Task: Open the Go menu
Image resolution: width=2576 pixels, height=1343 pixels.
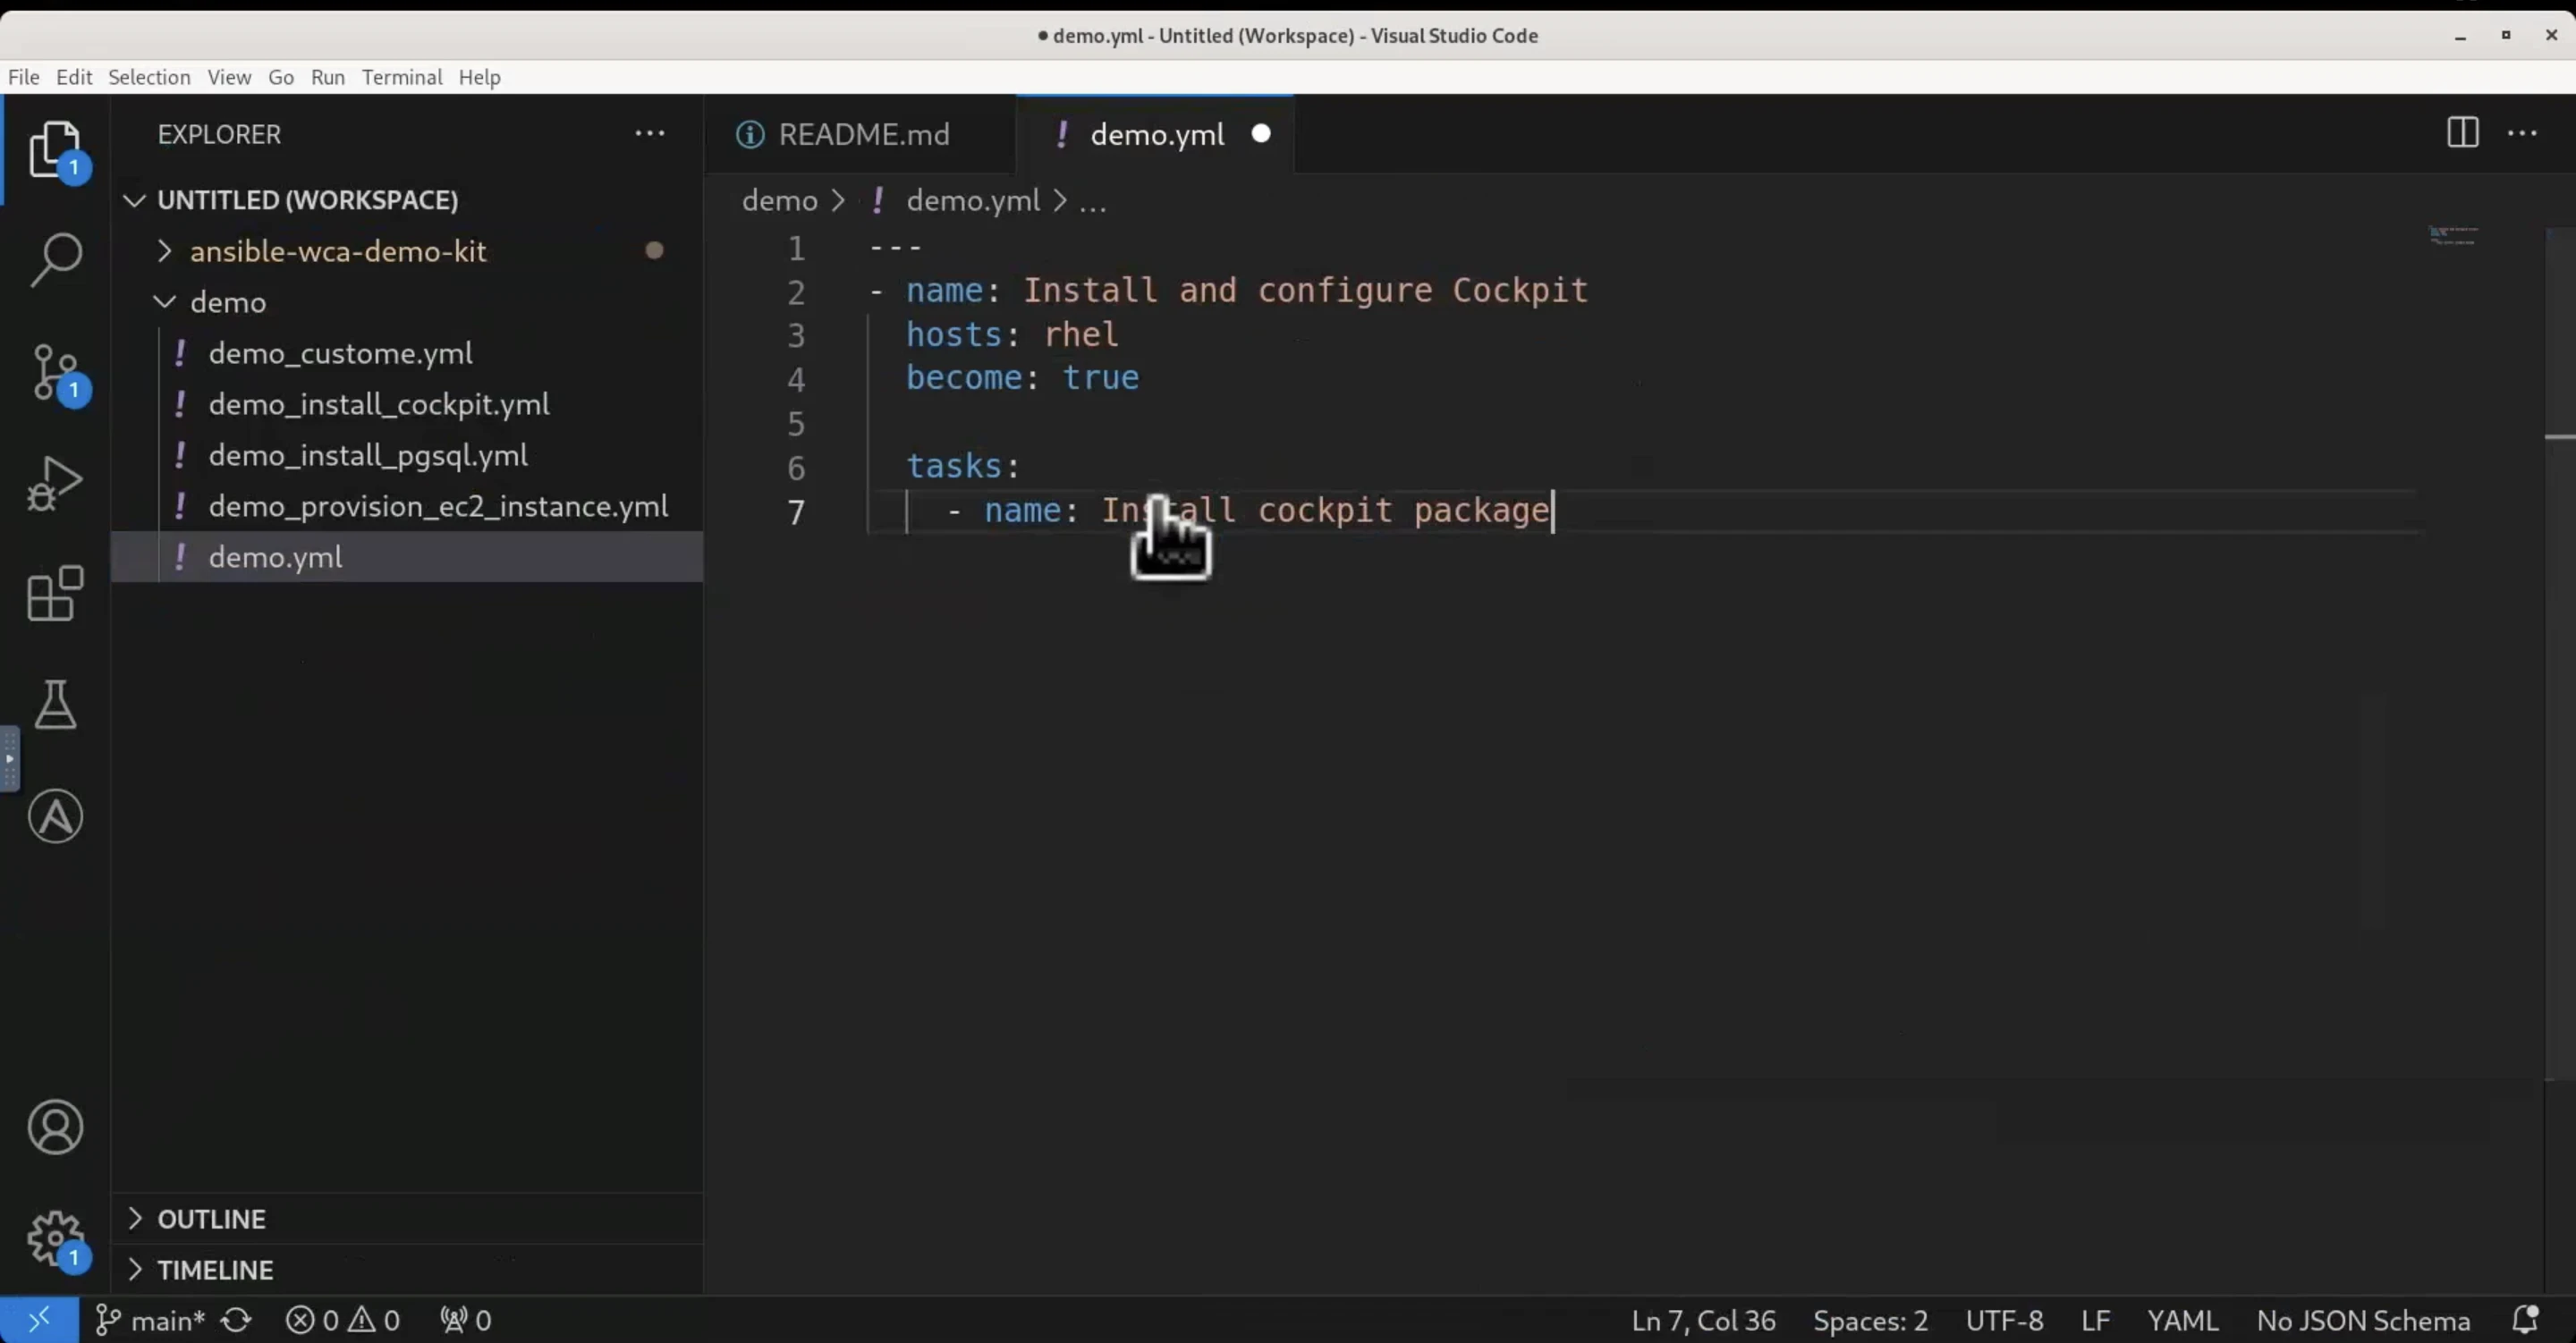Action: pyautogui.click(x=281, y=77)
